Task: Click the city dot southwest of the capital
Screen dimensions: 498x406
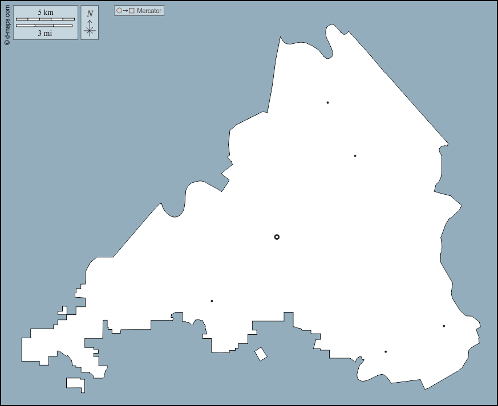Action: [212, 301]
